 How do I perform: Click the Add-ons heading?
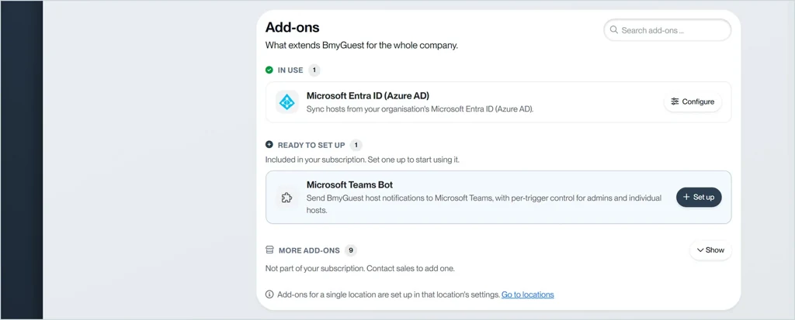pyautogui.click(x=293, y=27)
